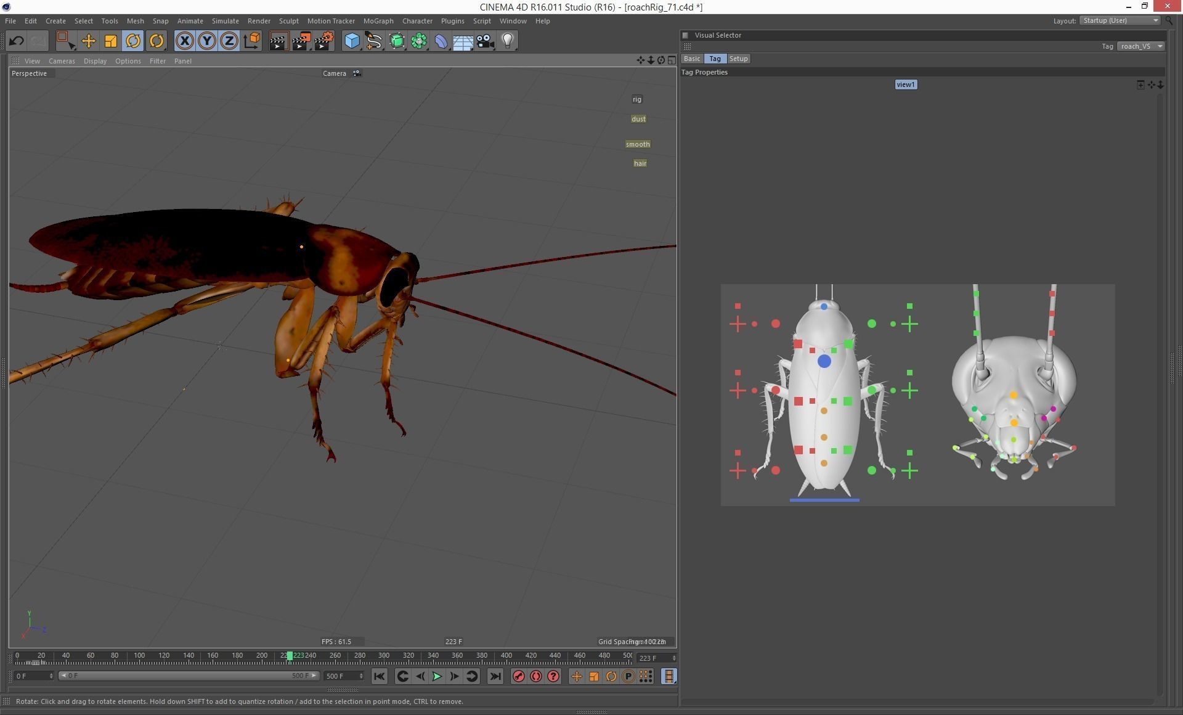Add a Light object
Screen dimensions: 1183x715
(x=507, y=41)
